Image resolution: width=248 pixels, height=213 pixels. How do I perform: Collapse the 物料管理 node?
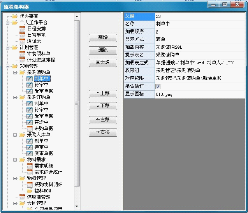15,178
